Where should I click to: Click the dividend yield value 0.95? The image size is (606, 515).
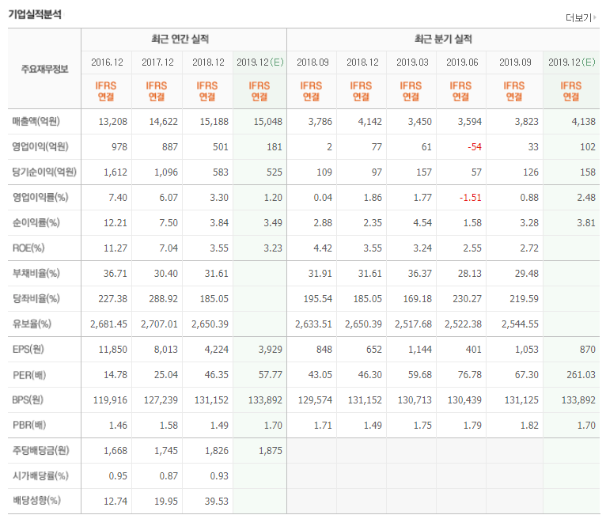click(118, 476)
